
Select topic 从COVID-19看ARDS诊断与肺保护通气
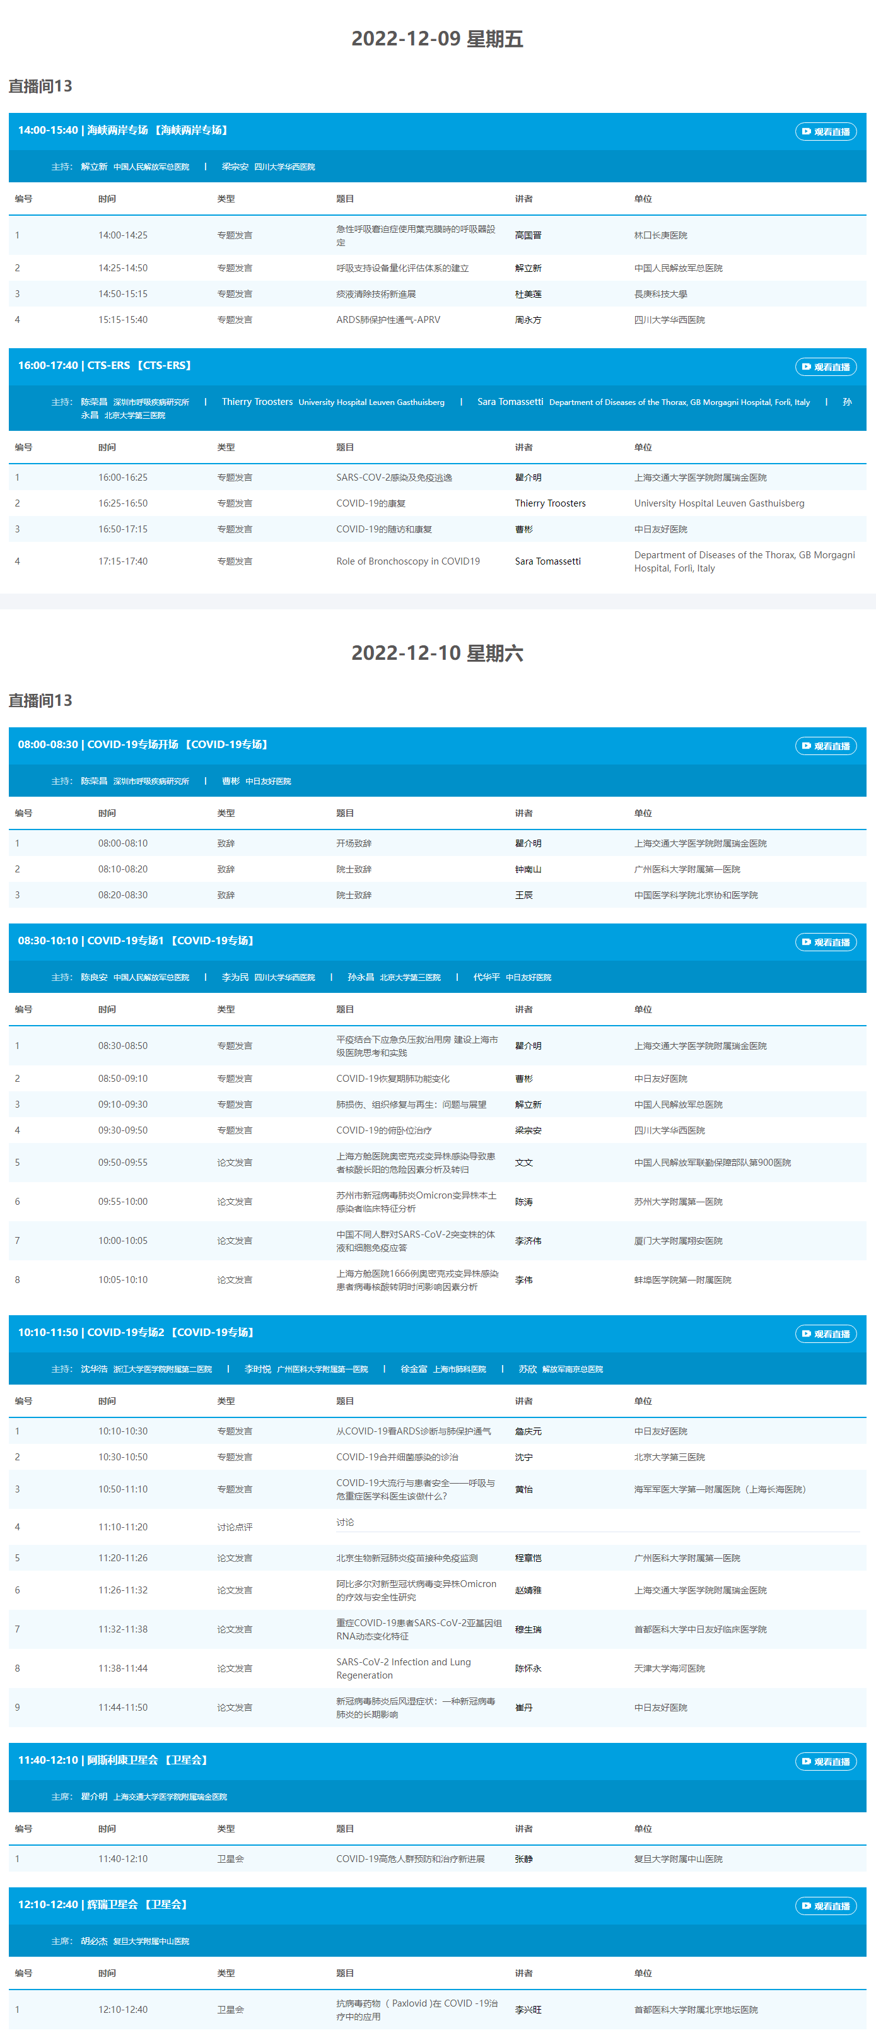point(414,1432)
